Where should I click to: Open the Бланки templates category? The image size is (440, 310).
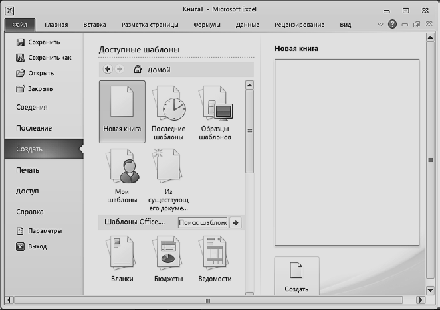[x=122, y=258]
